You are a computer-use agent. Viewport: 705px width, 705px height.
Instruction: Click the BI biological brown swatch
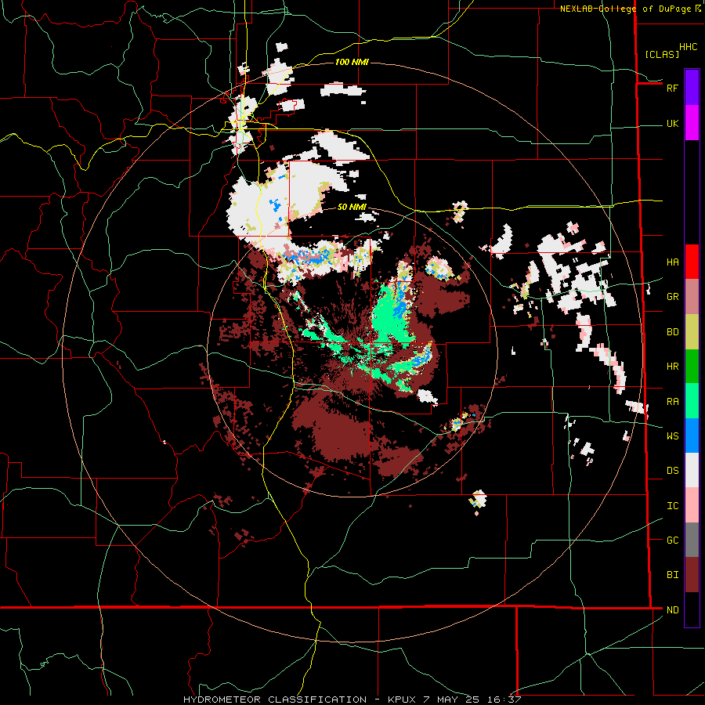pos(692,575)
